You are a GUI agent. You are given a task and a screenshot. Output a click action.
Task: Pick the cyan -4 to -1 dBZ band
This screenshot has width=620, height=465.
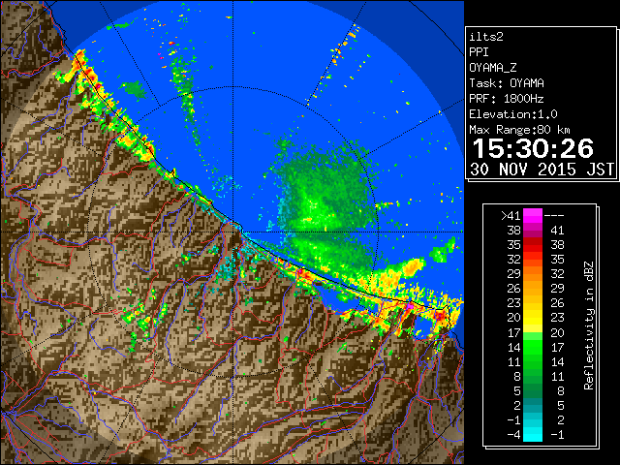[x=533, y=435]
